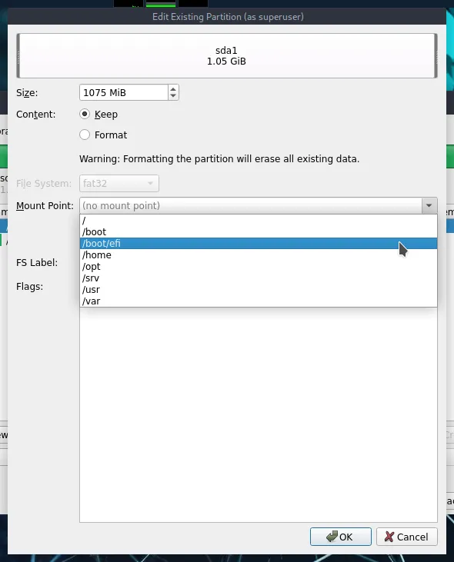Select /srv in the dropdown list
The width and height of the screenshot is (454, 562).
coord(259,278)
